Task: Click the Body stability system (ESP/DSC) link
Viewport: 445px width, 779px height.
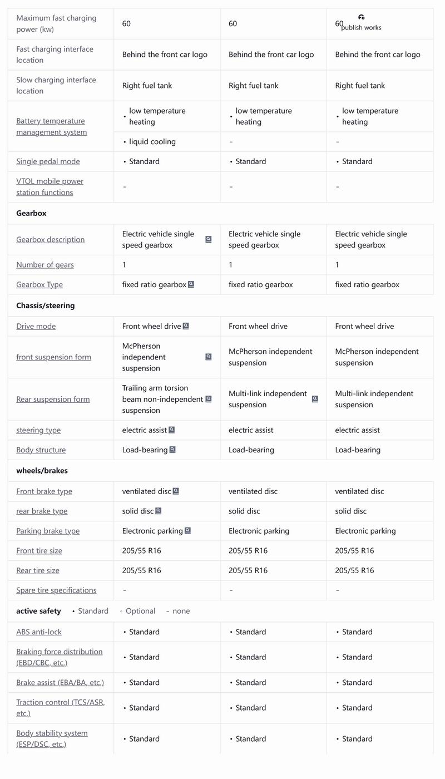Action: pyautogui.click(x=52, y=739)
